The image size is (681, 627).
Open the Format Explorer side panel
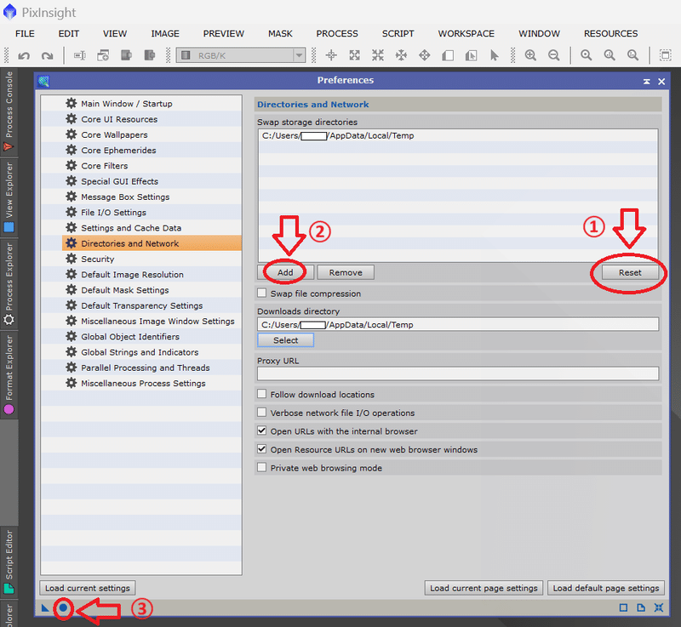9,374
